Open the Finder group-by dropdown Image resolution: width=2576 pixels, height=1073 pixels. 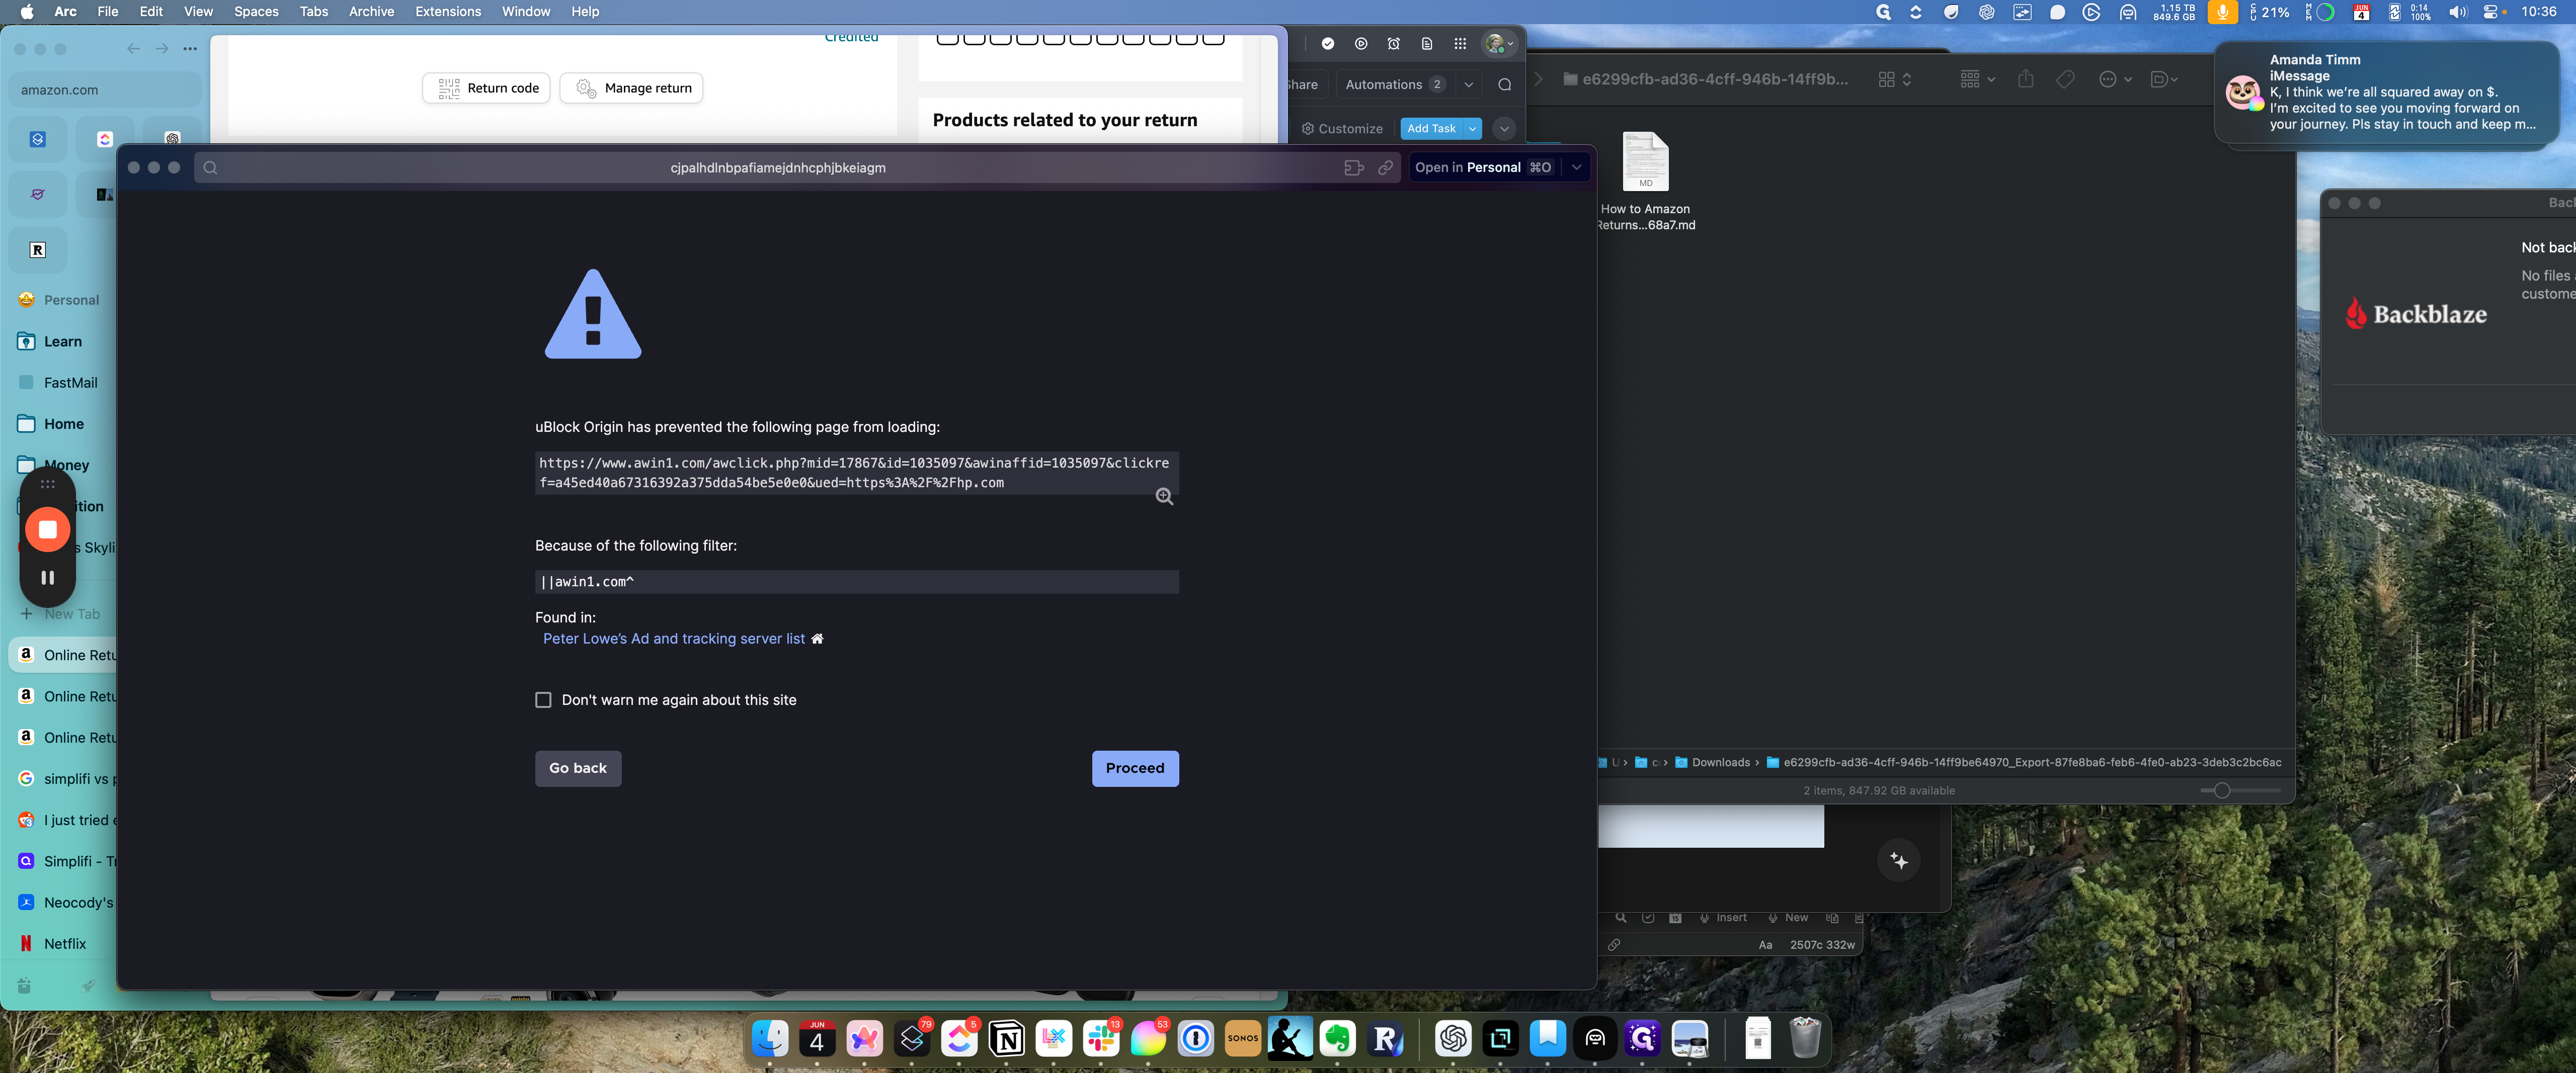point(1977,79)
